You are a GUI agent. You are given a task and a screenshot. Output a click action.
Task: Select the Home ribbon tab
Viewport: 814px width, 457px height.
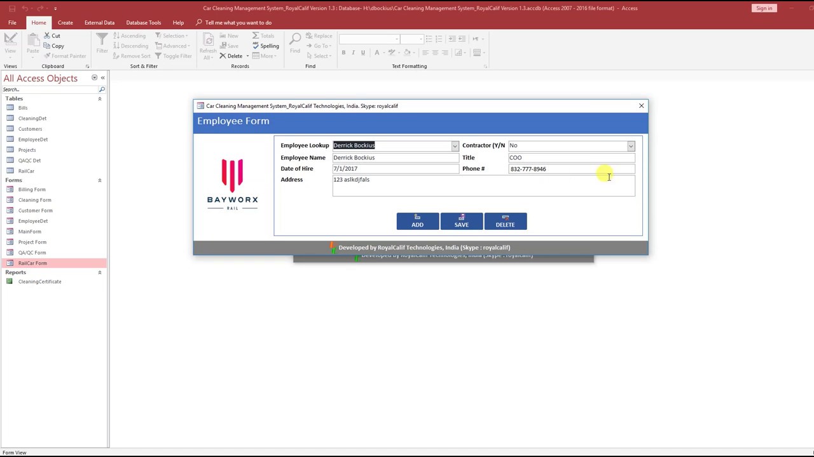click(38, 22)
